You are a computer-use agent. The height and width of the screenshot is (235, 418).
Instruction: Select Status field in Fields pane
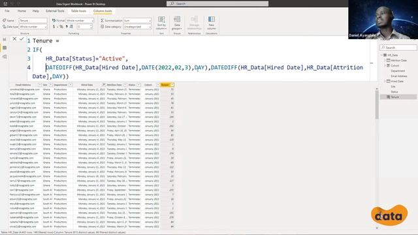click(x=394, y=91)
